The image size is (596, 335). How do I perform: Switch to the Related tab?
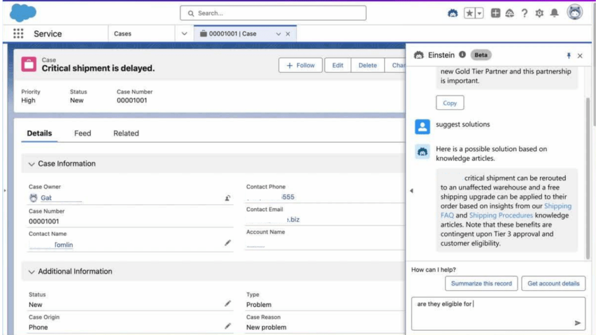[126, 133]
